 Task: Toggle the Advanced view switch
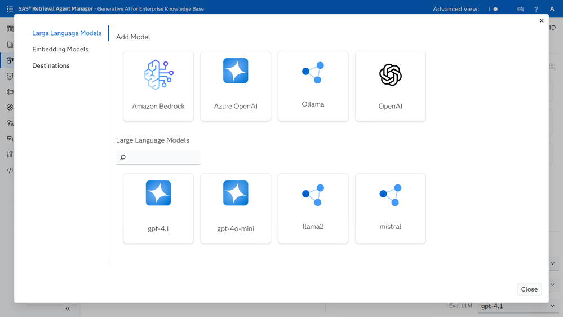(x=493, y=9)
